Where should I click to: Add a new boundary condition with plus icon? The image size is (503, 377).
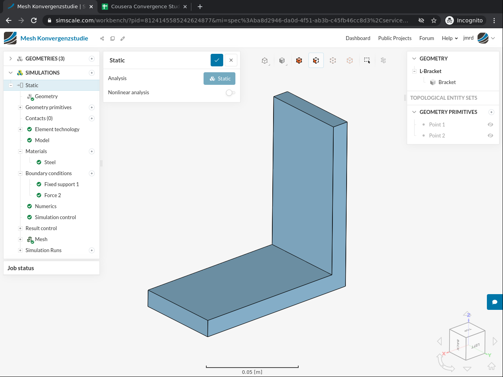coord(92,173)
